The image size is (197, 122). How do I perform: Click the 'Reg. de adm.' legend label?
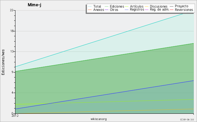pos(160,10)
